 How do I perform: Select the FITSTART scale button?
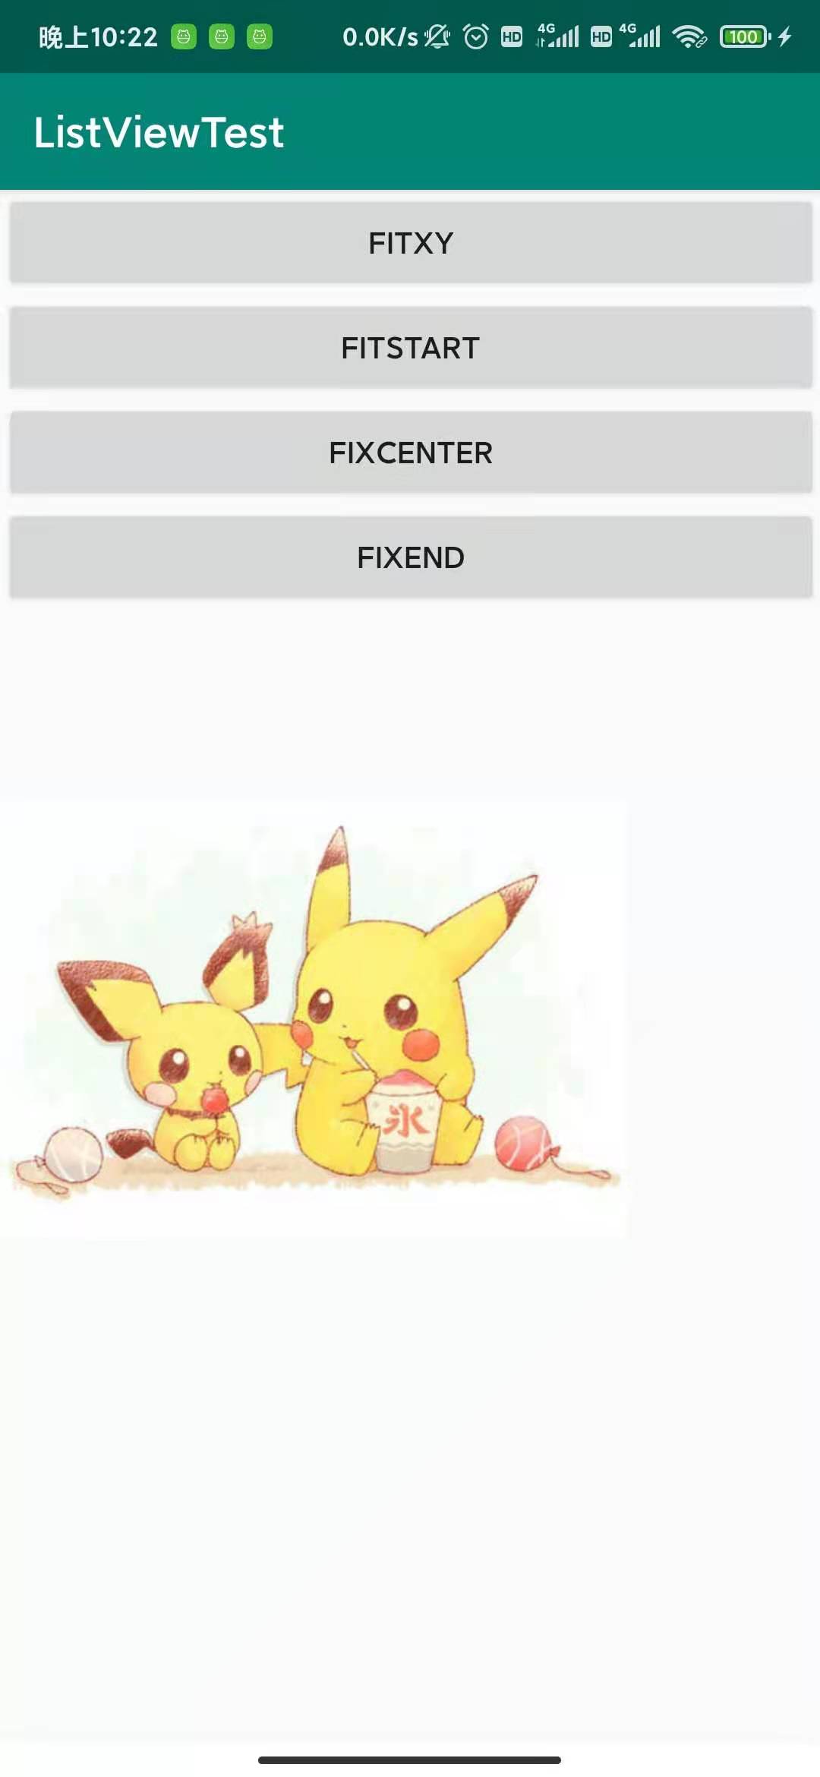[411, 348]
